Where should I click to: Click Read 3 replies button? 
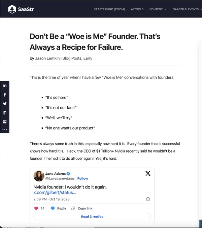pos(92,217)
